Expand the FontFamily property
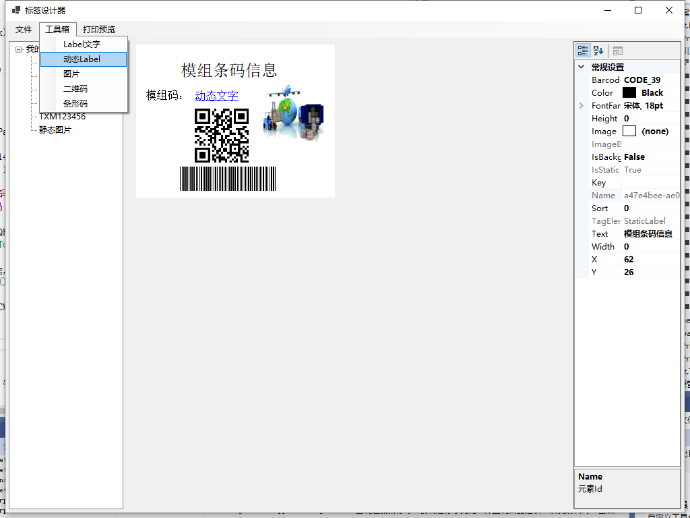 coord(582,106)
